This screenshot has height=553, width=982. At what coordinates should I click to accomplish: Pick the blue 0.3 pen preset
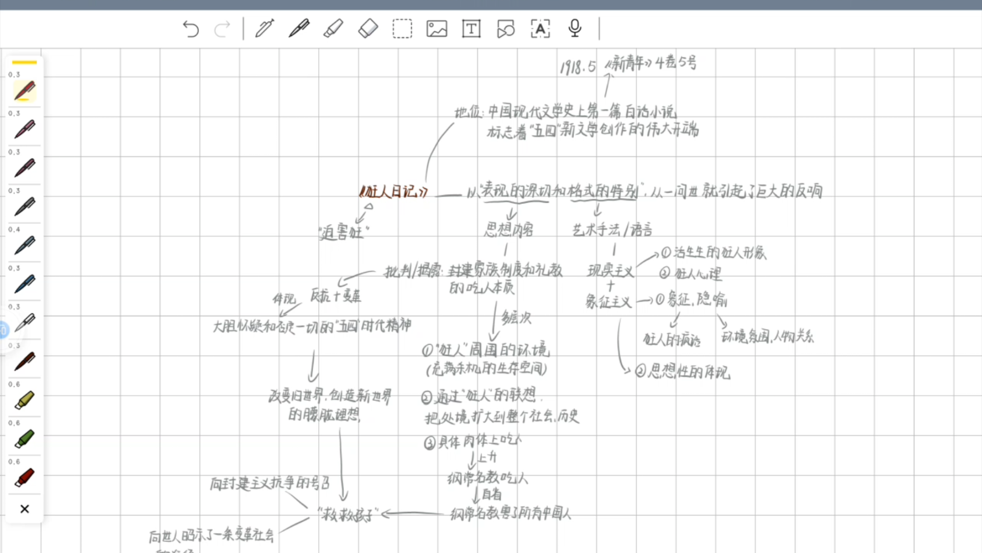[x=25, y=284]
